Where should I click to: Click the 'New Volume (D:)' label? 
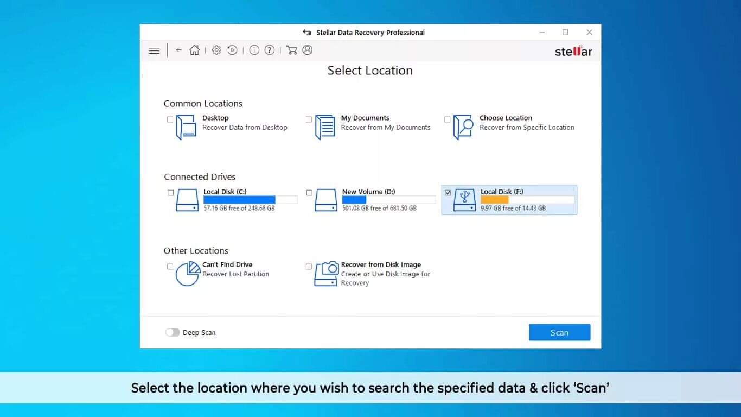[x=369, y=192]
